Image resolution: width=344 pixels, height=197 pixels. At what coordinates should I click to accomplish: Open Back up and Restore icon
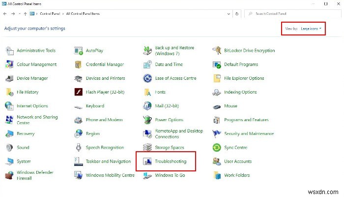[147, 51]
